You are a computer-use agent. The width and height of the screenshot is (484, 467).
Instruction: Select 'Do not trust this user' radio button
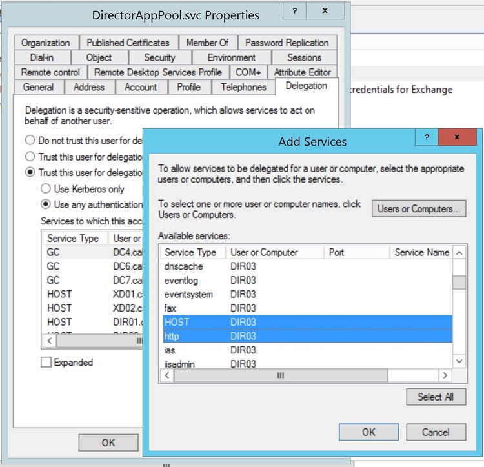pyautogui.click(x=30, y=140)
